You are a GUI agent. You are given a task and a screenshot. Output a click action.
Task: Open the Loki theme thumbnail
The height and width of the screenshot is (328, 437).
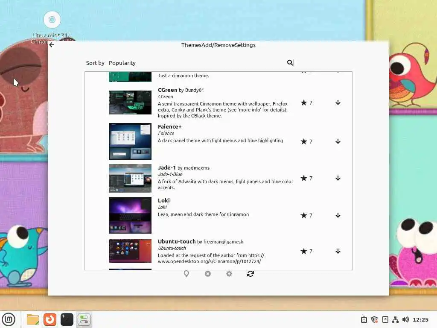(x=130, y=215)
